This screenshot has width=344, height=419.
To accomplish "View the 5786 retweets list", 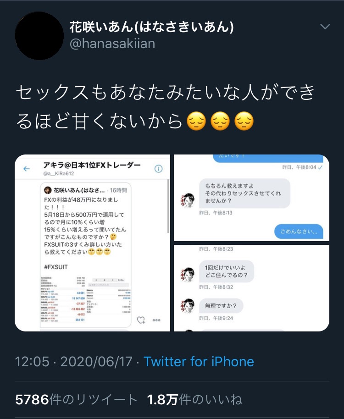I will (76, 399).
